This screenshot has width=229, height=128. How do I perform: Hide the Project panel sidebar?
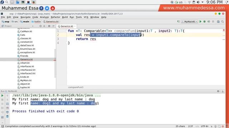(54, 26)
